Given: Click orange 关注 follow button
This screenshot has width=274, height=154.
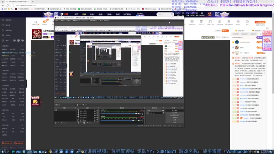Looking at the screenshot, I should [x=225, y=31].
